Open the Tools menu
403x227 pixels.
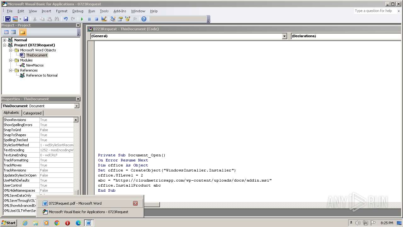pos(104,11)
